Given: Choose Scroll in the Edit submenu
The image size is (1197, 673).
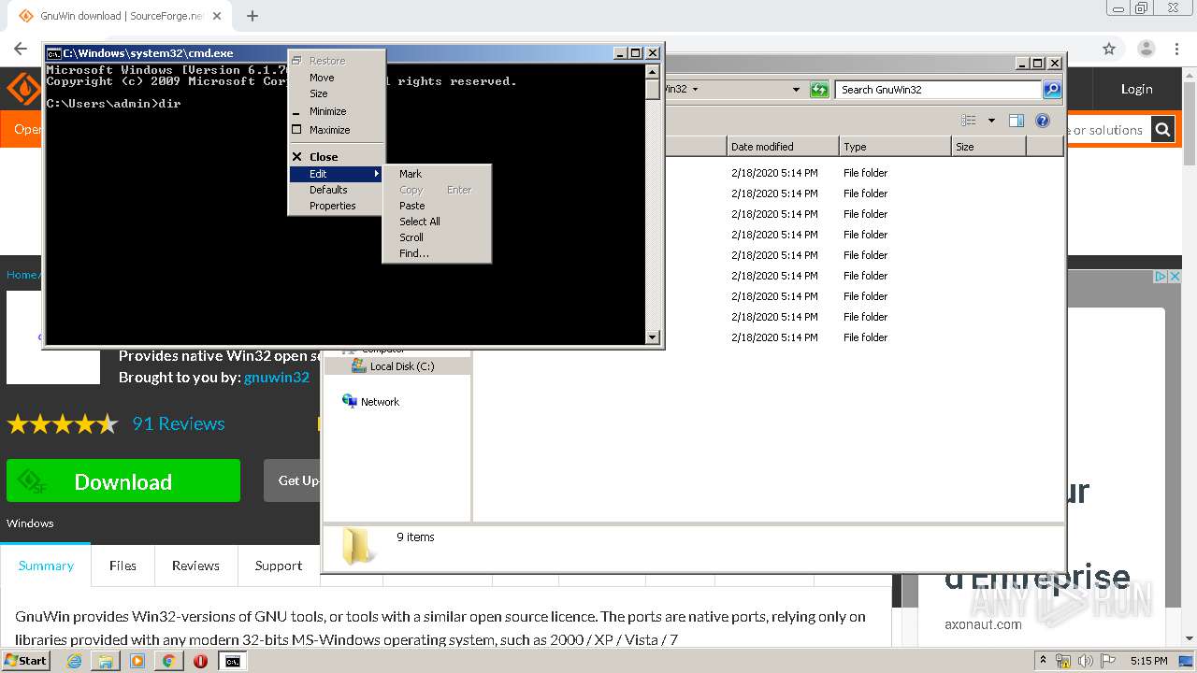Looking at the screenshot, I should tap(437, 237).
